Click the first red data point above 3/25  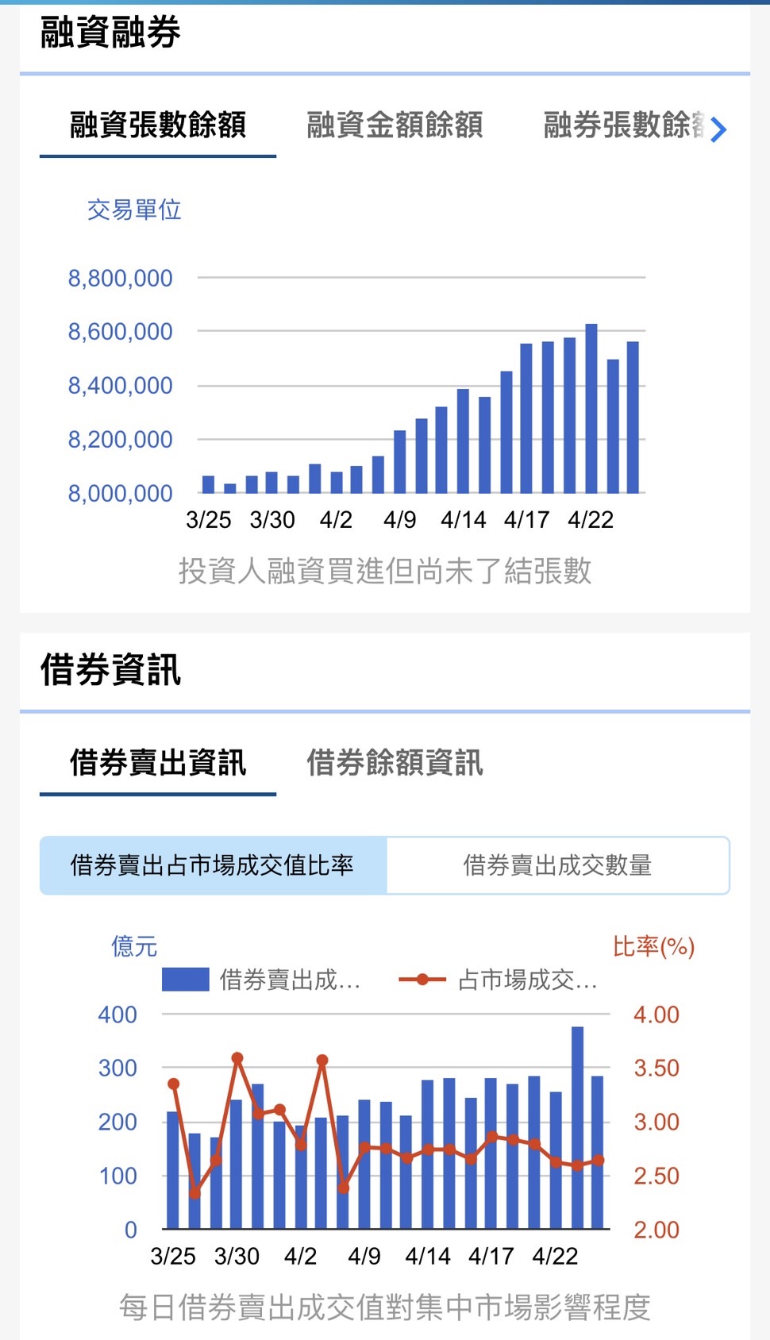(x=174, y=1084)
